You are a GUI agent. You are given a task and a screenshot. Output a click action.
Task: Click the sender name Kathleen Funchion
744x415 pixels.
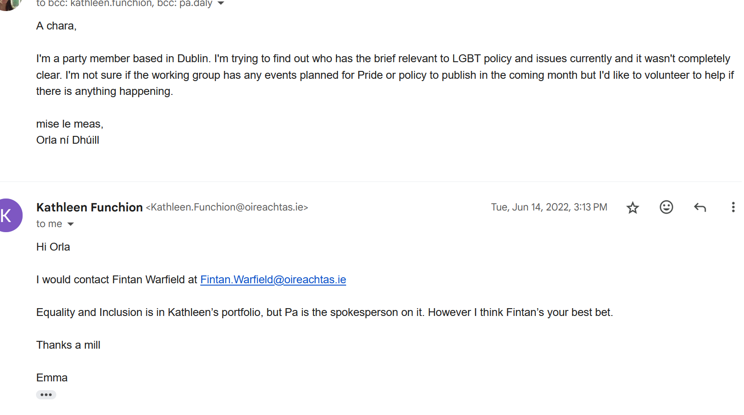point(90,207)
